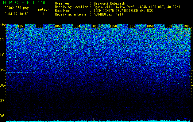
Task: Click the date stamp 10.04.02 18:50
Action: tap(16, 14)
